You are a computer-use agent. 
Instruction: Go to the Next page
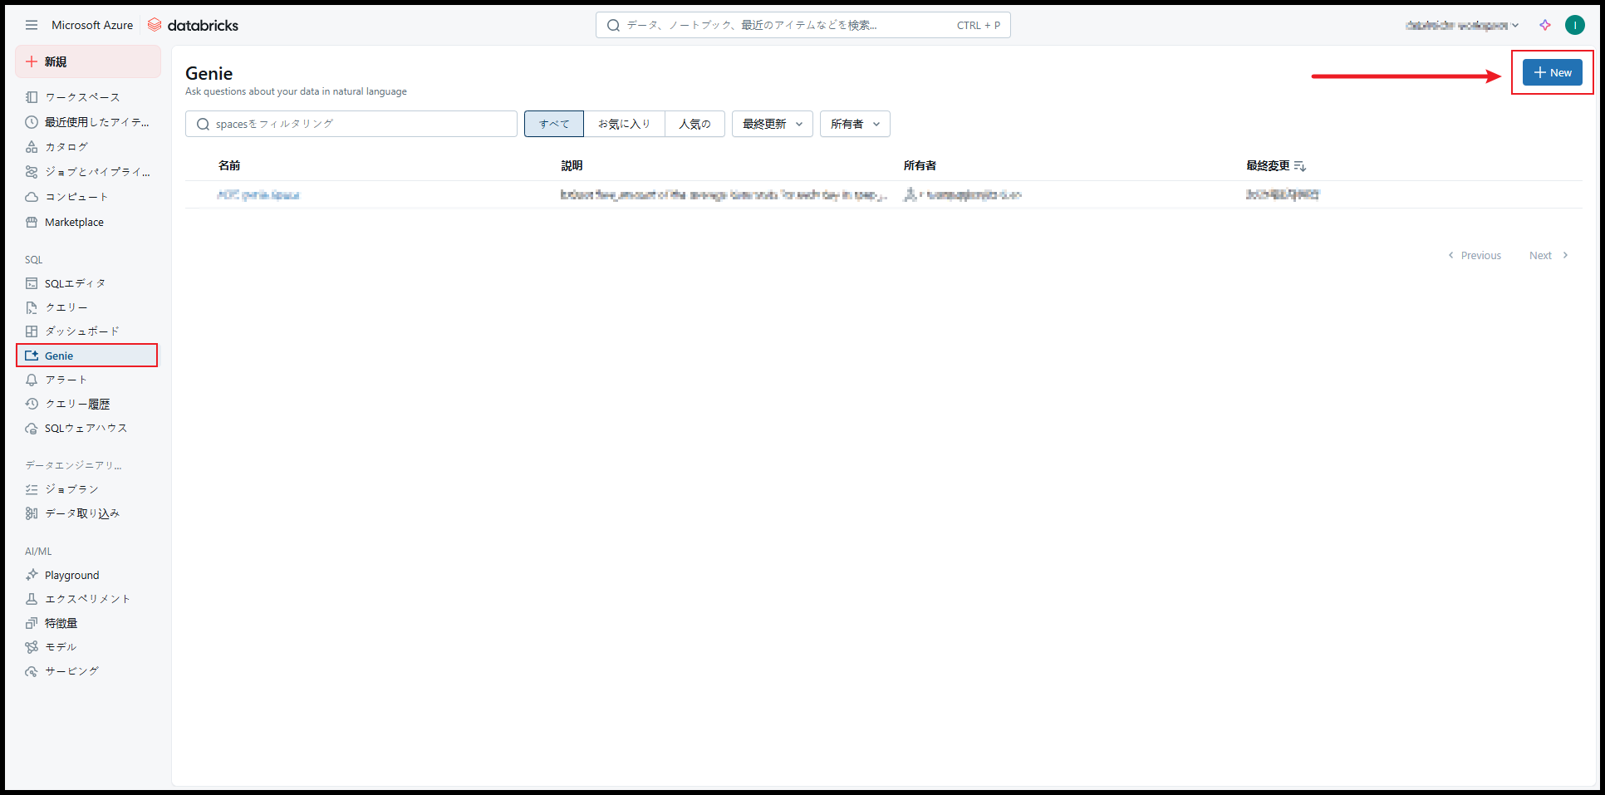(1549, 255)
